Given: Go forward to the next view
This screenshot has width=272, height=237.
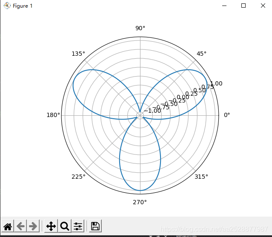Looking at the screenshot, I should pos(33,226).
